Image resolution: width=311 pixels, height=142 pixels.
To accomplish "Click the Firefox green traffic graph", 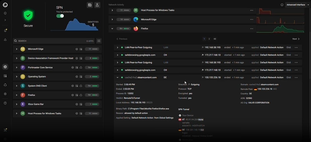I will [280, 28].
